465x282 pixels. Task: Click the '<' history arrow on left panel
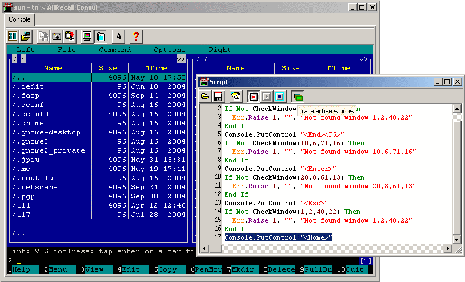point(14,59)
